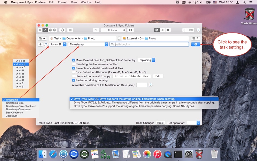Click the Test home folder in path A
Screen dimensions: 257x161
[x=55, y=38]
